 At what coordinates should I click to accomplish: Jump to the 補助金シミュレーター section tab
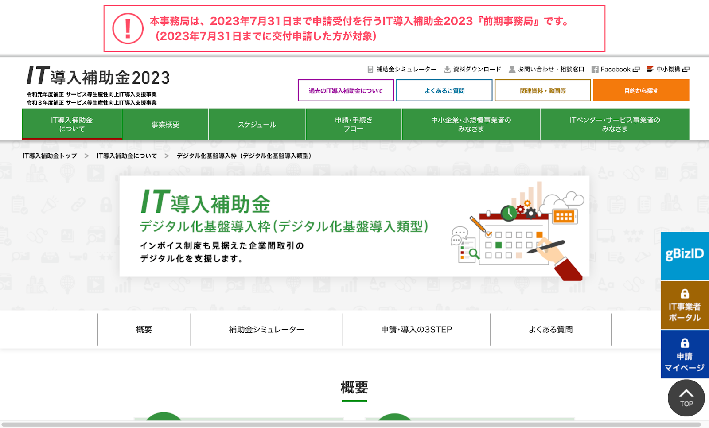(266, 329)
